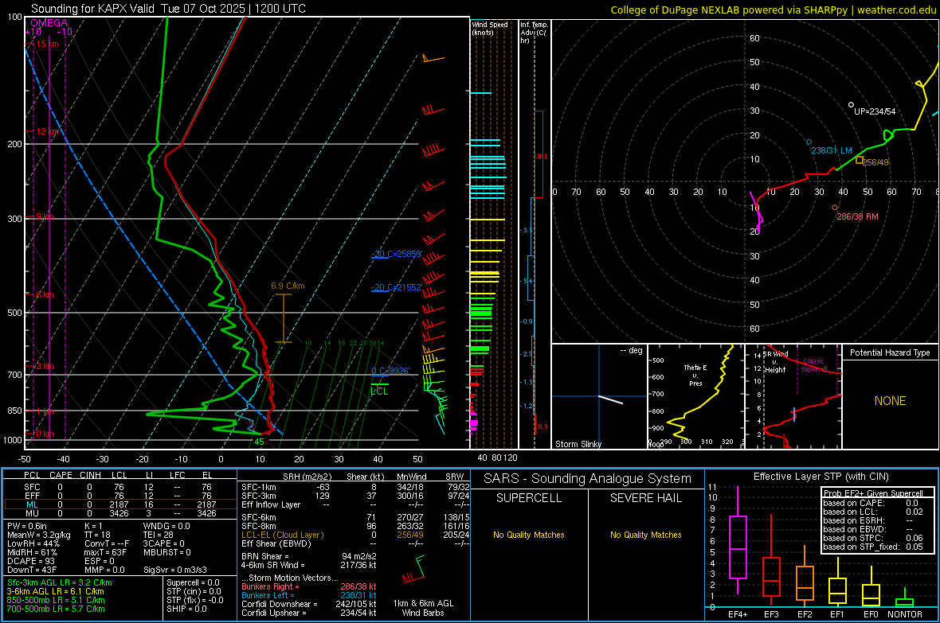The height and width of the screenshot is (623, 940).
Task: Click the SigSvr = 0 m3/s3 value
Action: (x=175, y=570)
